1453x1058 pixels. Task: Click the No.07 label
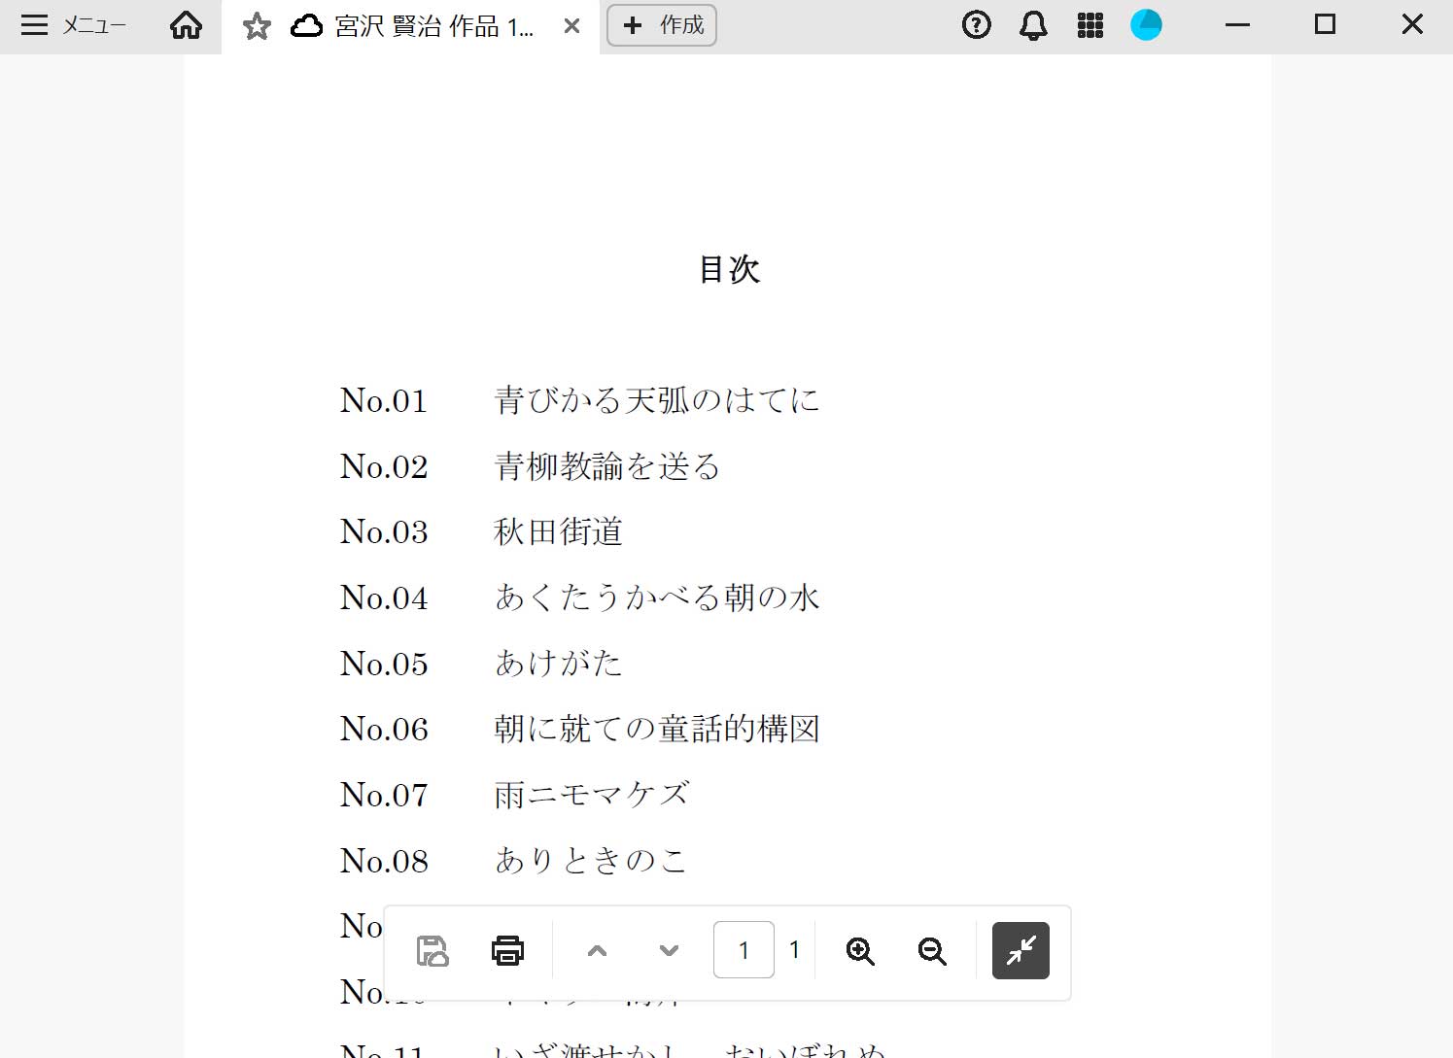(384, 795)
